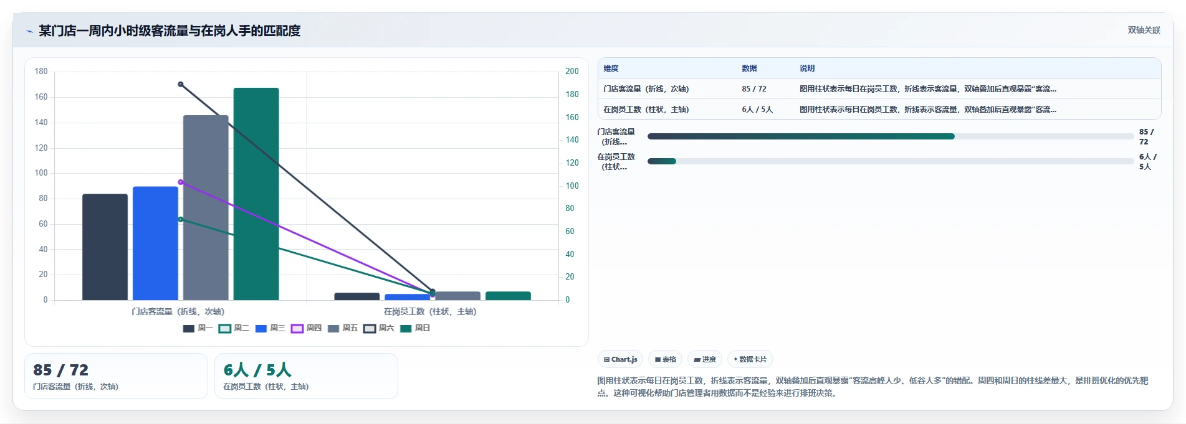
Task: Hide the 周日 legend series
Action: point(415,328)
